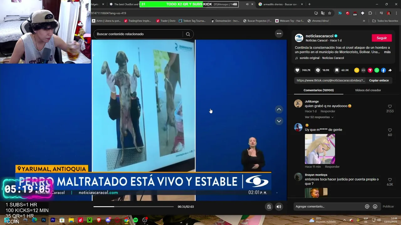Open OBS Studio from the taskbar
The height and width of the screenshot is (225, 401).
point(145,220)
